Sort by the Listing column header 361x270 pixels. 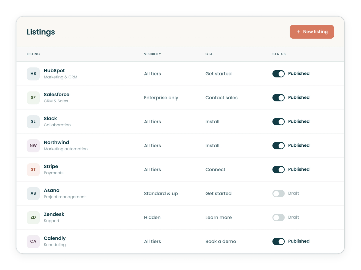point(33,54)
